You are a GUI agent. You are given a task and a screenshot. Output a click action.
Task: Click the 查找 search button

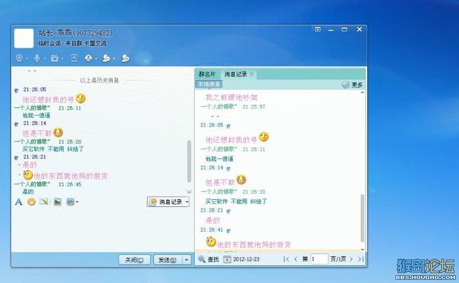coord(209,259)
